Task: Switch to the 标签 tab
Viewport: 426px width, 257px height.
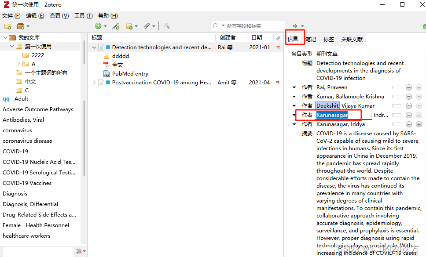Action: 328,39
